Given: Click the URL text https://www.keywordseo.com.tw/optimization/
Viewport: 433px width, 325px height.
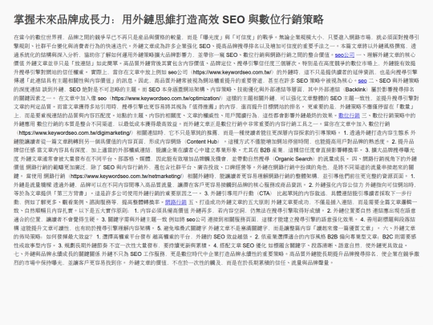Looking at the screenshot, I should [x=166, y=99].
